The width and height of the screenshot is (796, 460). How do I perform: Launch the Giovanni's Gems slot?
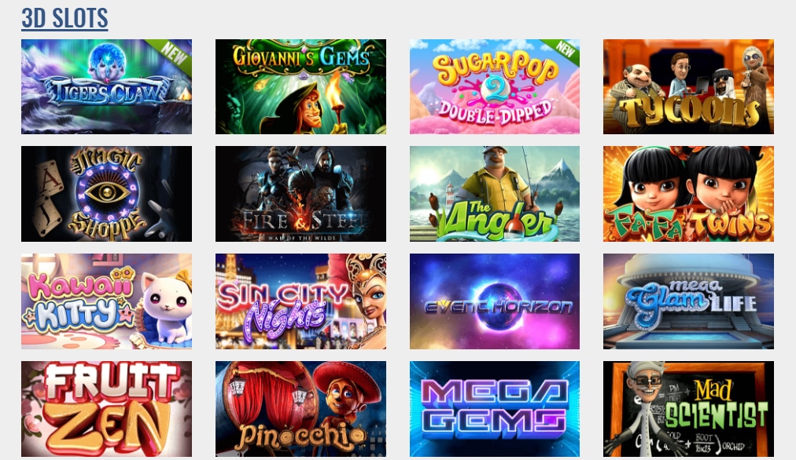[x=300, y=86]
